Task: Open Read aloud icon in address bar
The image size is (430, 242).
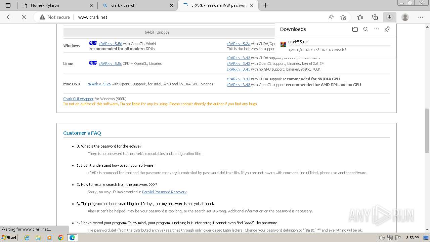Action: 331,17
